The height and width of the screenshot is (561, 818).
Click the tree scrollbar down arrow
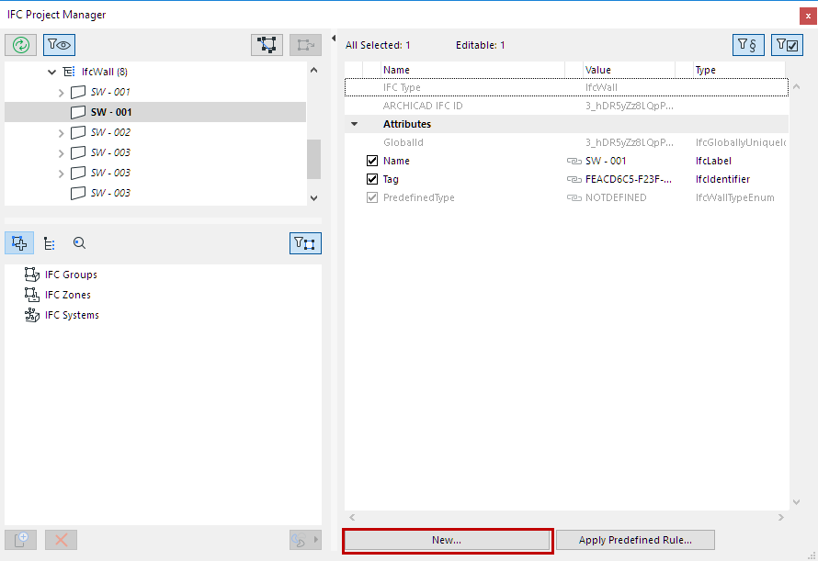[313, 198]
